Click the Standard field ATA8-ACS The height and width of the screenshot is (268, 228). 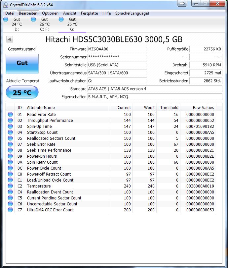pyautogui.click(x=155, y=89)
